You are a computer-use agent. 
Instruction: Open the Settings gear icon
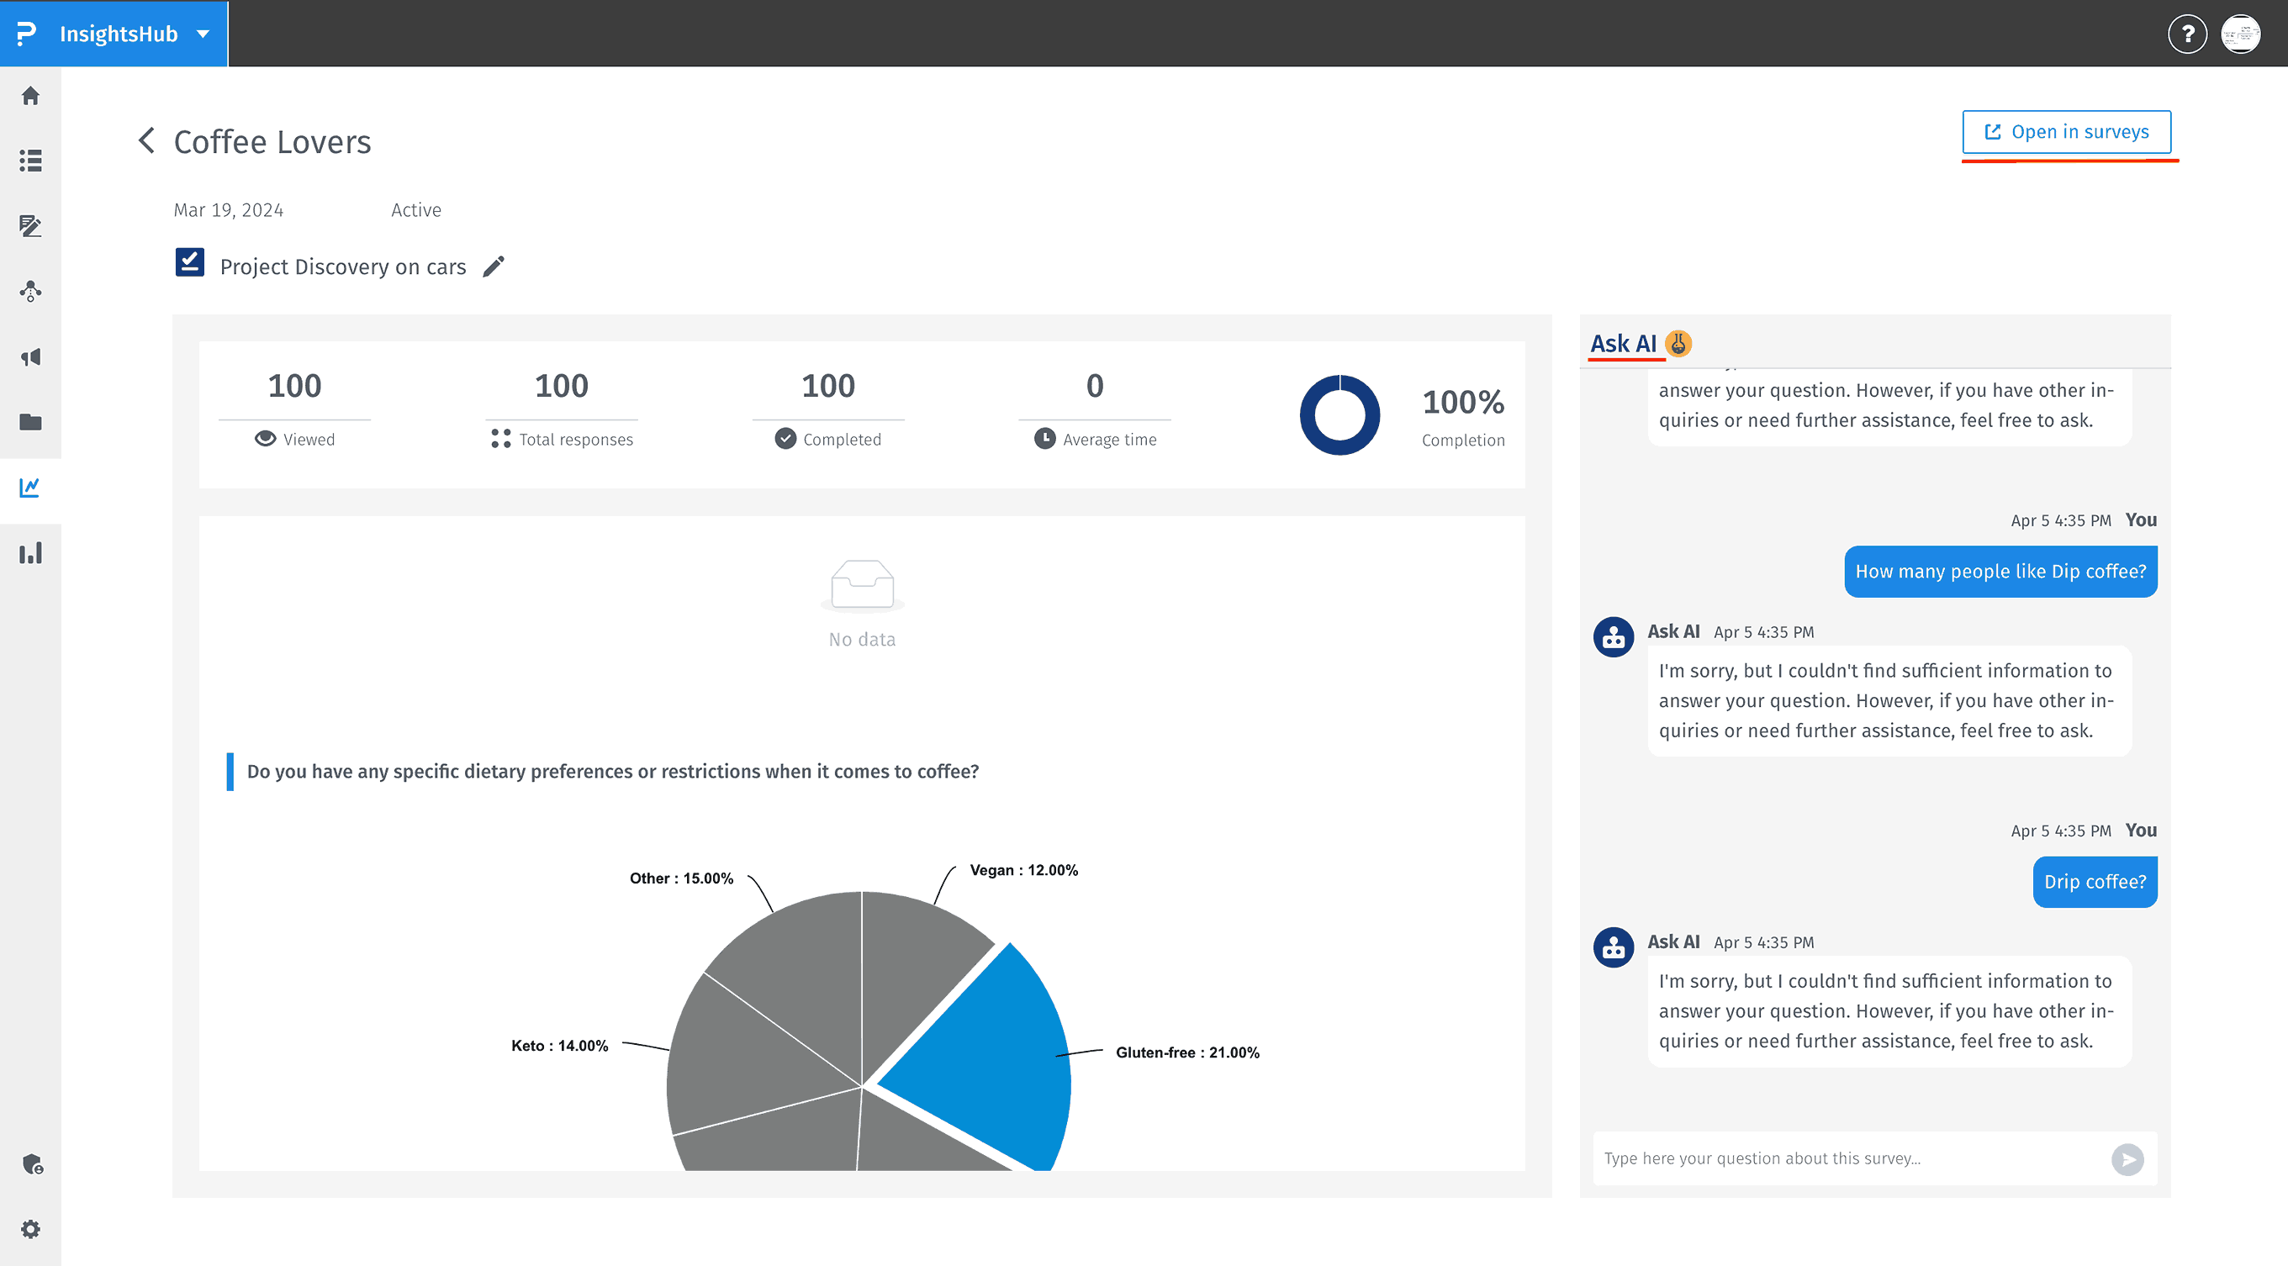click(x=30, y=1229)
